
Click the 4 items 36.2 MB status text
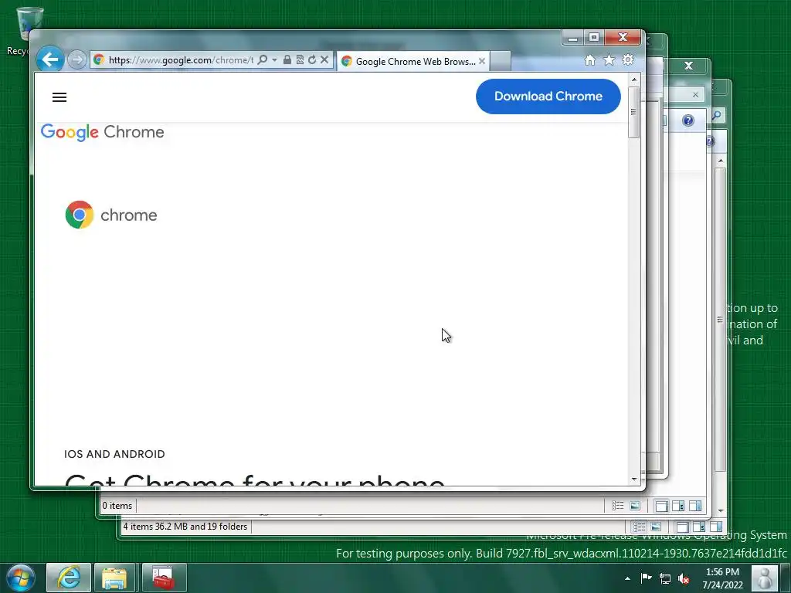(185, 527)
